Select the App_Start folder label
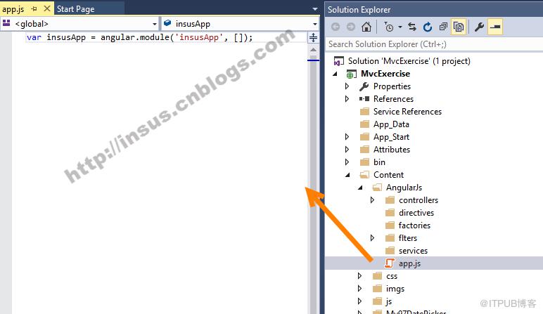The width and height of the screenshot is (543, 314). coord(391,137)
